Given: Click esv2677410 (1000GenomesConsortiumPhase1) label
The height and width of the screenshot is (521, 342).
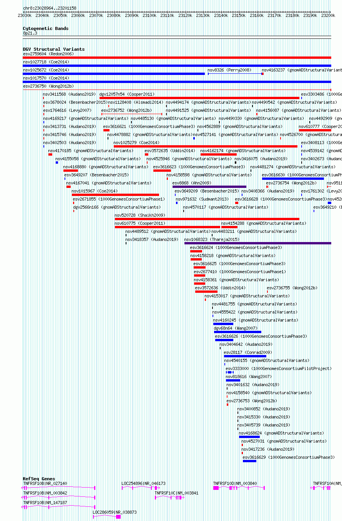Looking at the screenshot, I should click(x=240, y=272).
